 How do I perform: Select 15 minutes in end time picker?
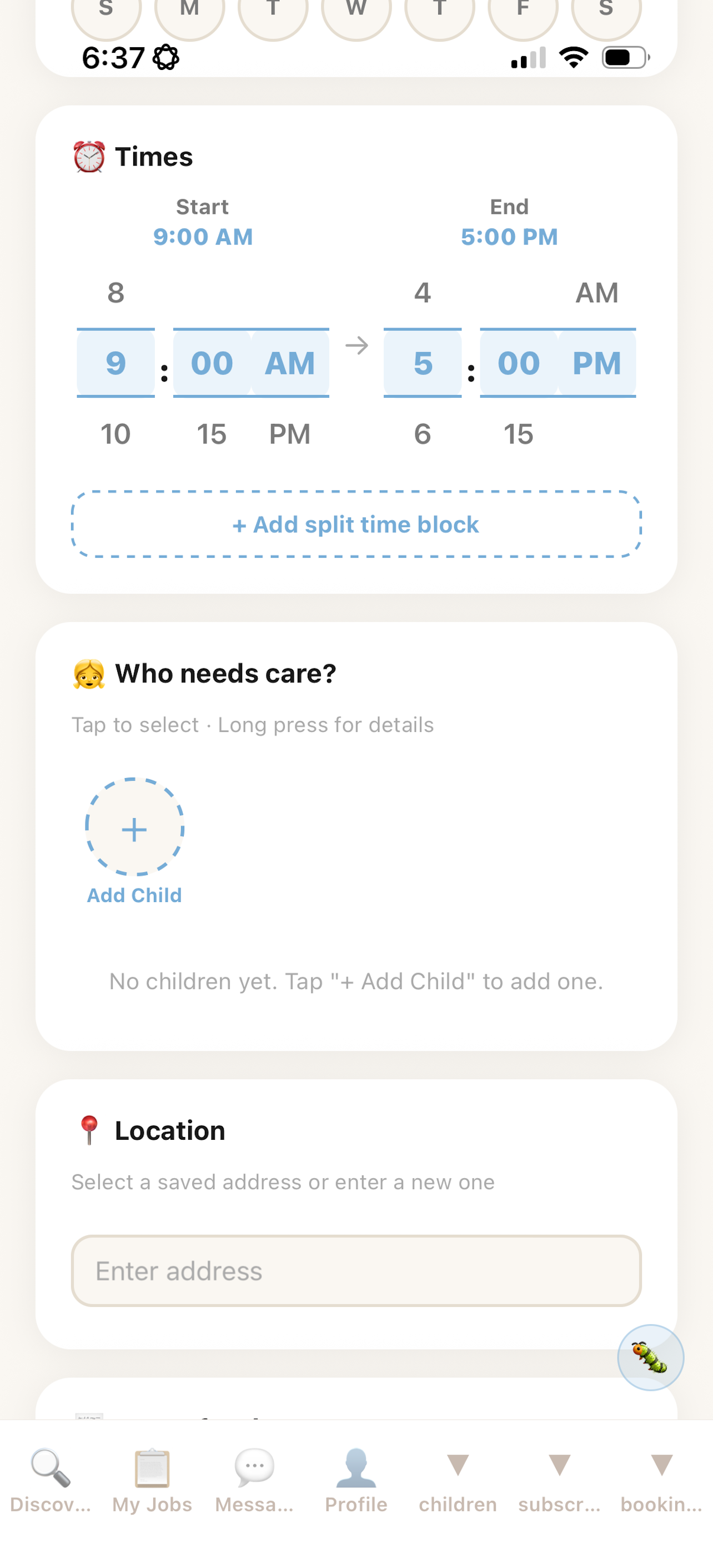[x=519, y=434]
